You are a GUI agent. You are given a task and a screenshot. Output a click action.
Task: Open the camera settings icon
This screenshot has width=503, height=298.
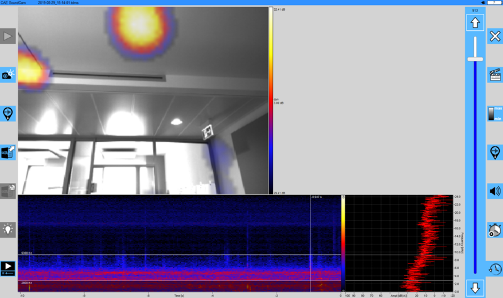coord(8,75)
